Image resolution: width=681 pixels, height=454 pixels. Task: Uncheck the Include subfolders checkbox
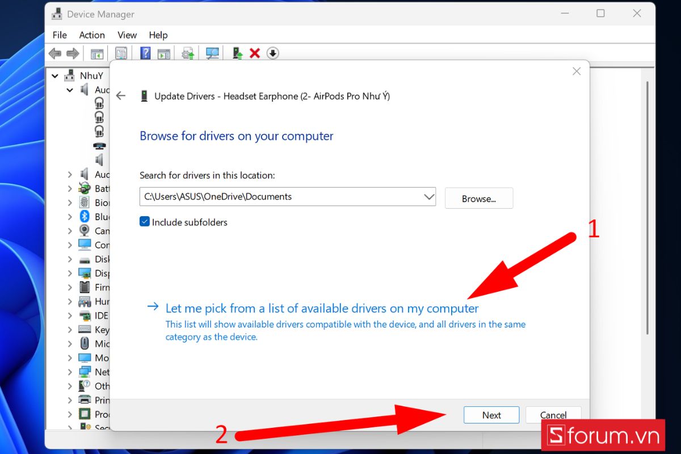tap(145, 222)
